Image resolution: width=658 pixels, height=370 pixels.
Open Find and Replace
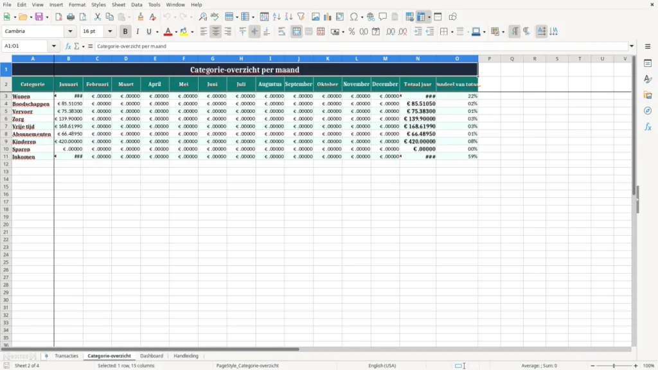202,17
